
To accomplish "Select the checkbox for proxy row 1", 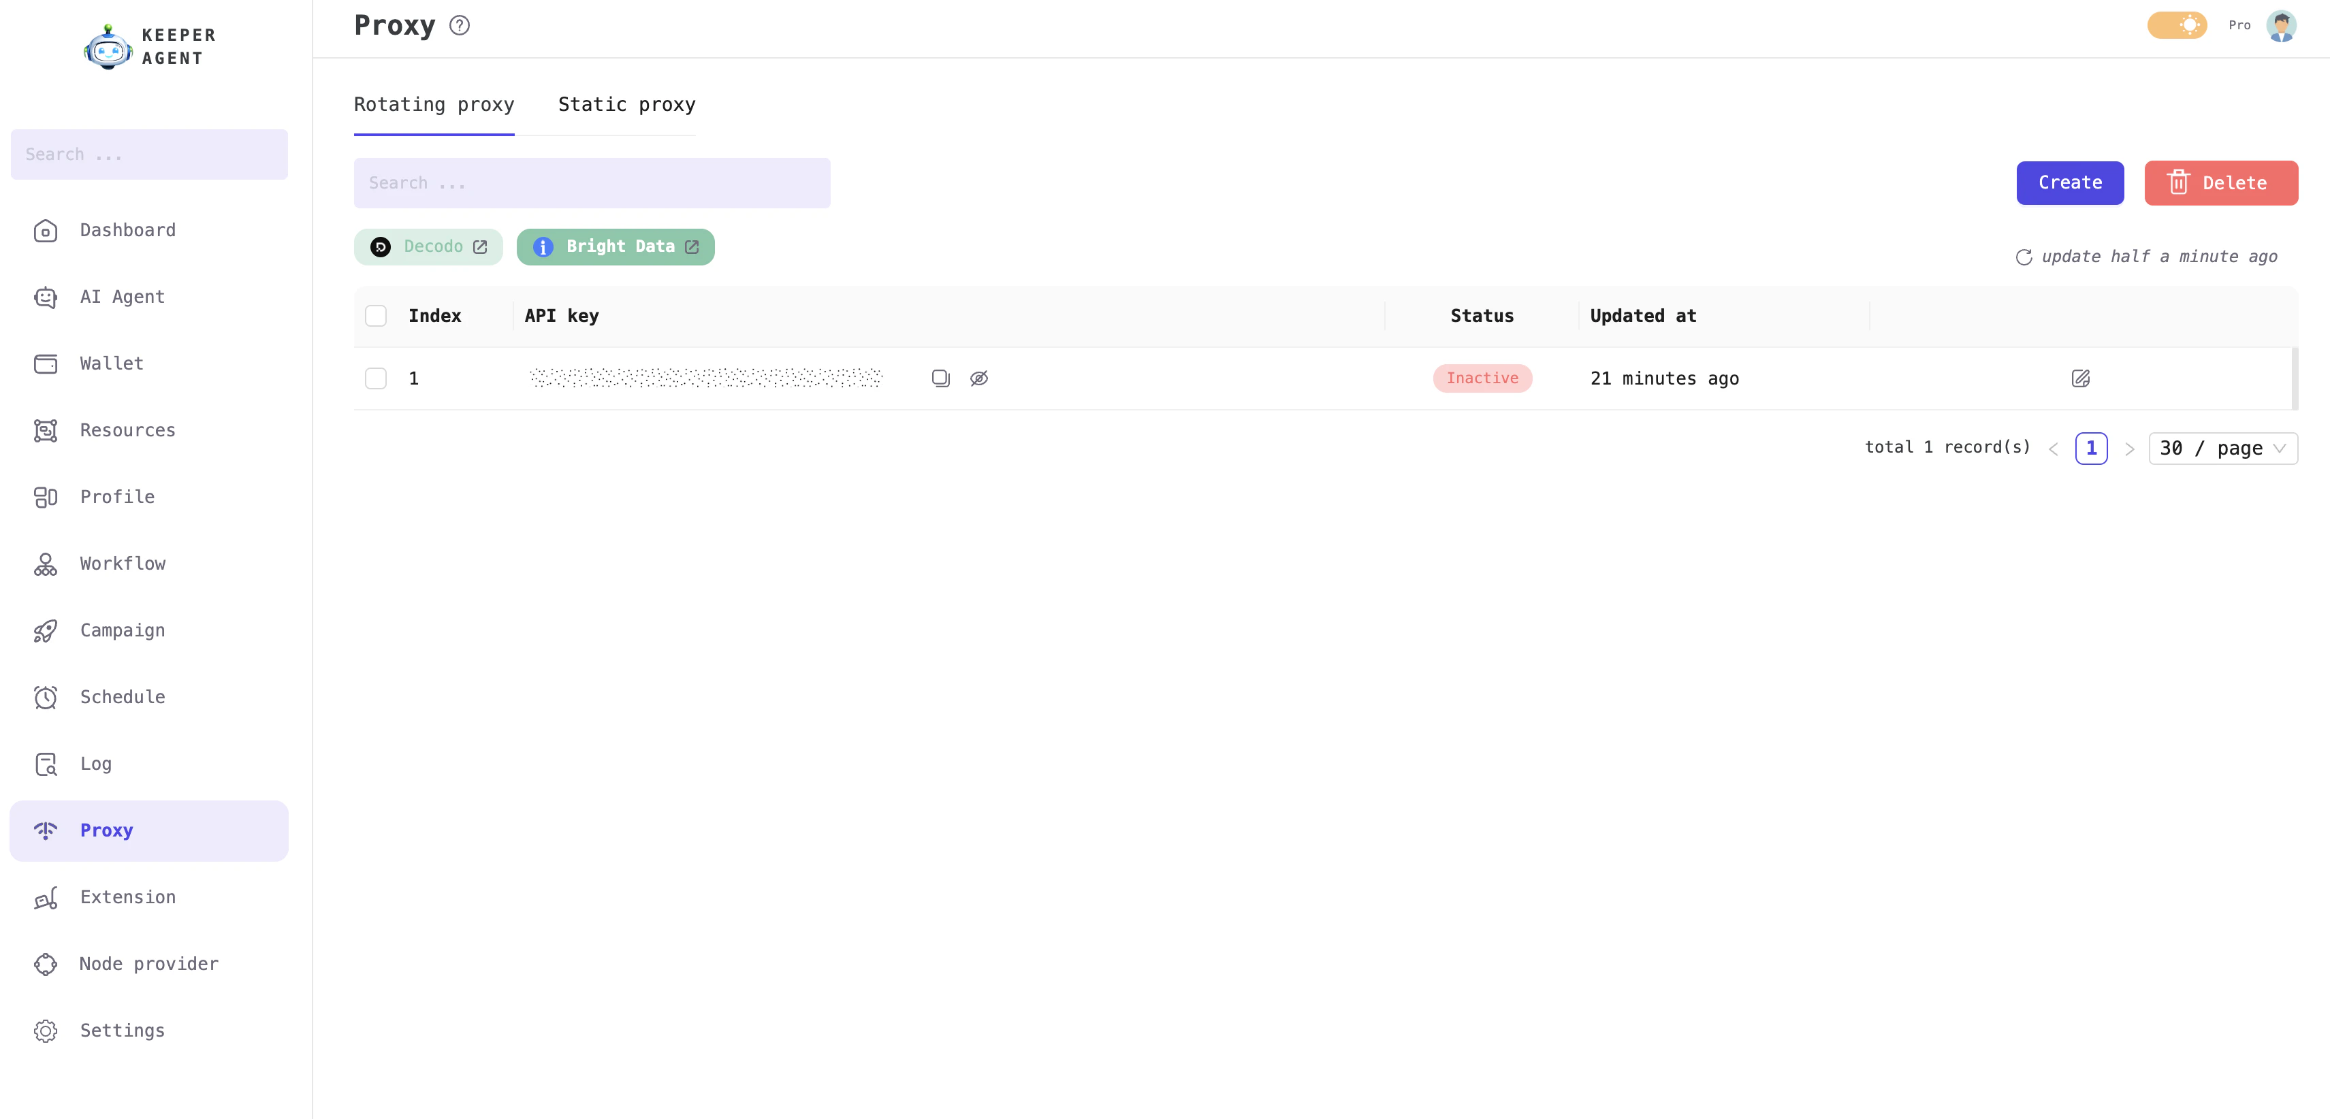I will 377,378.
